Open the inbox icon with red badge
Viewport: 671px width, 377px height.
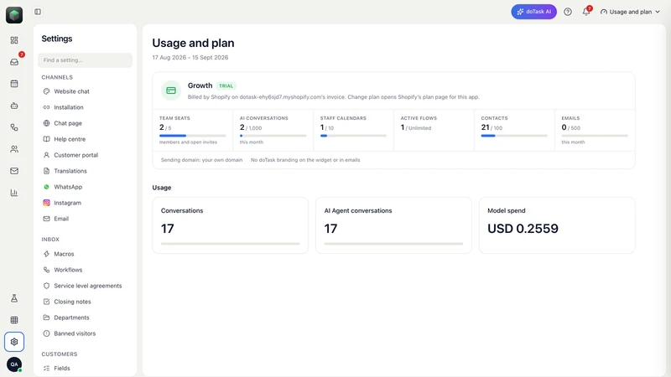click(x=14, y=62)
